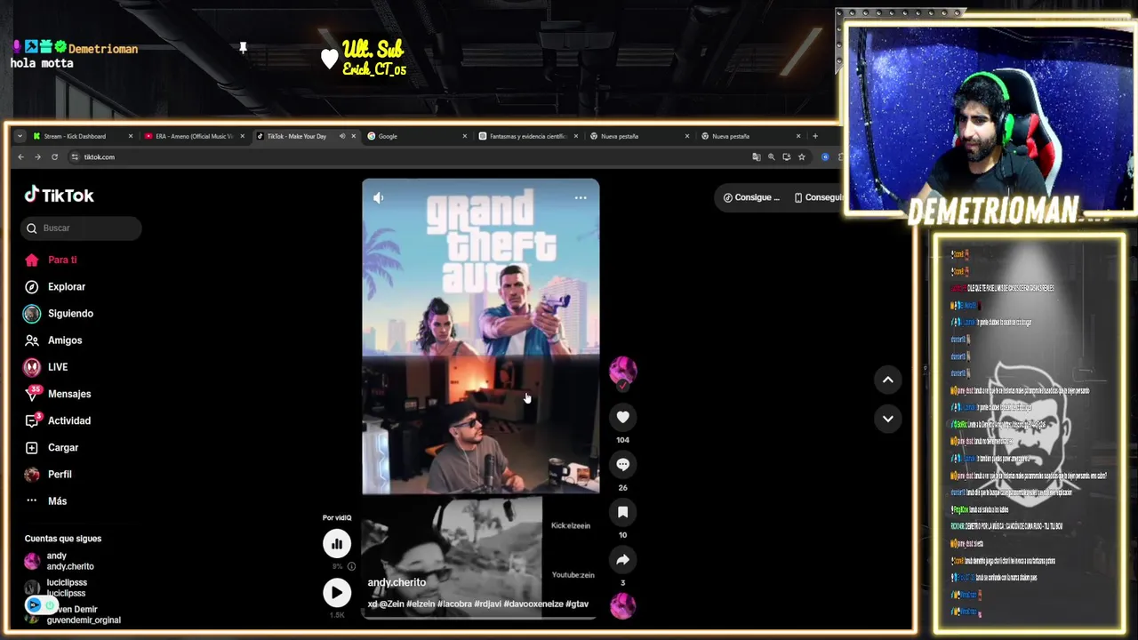Click the Cuentas que sigues heading
Image resolution: width=1138 pixels, height=640 pixels.
click(63, 539)
